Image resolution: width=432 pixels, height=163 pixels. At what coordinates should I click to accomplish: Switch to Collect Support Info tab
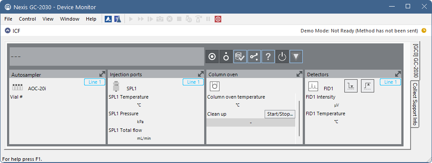(415, 104)
